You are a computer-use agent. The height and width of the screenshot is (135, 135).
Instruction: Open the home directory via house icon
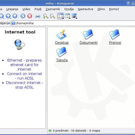click(x=15, y=16)
